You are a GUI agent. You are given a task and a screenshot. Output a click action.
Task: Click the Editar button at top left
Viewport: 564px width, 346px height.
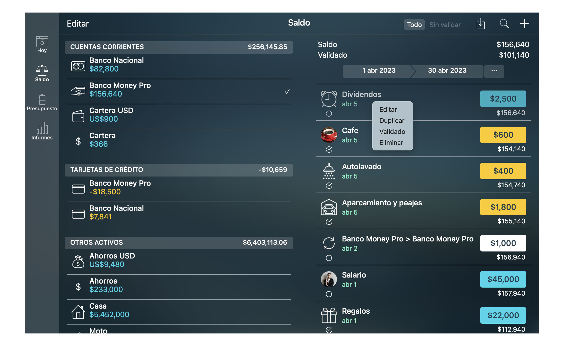click(x=78, y=24)
